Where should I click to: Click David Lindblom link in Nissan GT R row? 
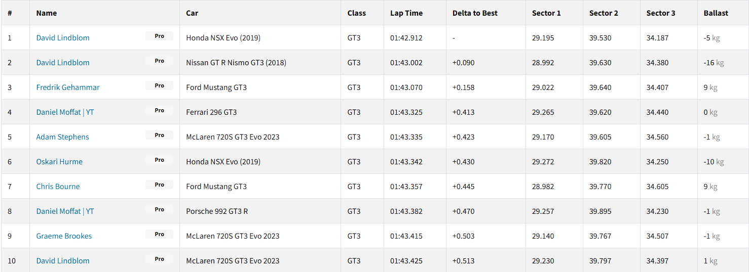pos(63,63)
